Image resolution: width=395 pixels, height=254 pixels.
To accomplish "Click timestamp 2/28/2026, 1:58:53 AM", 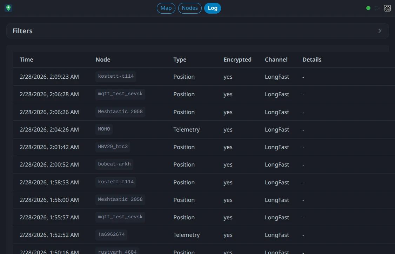I will pos(49,182).
